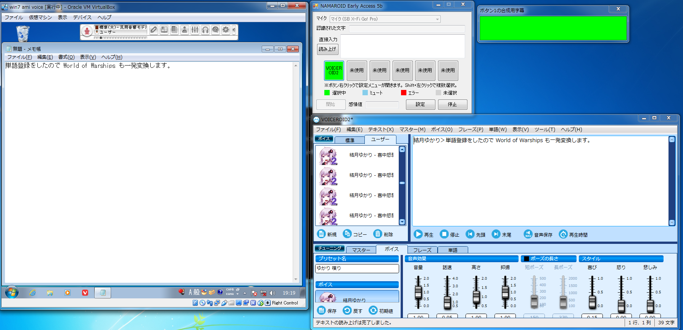Toggle the green VOICEROID2 button in NAMAROID
This screenshot has width=683, height=330.
click(x=334, y=70)
